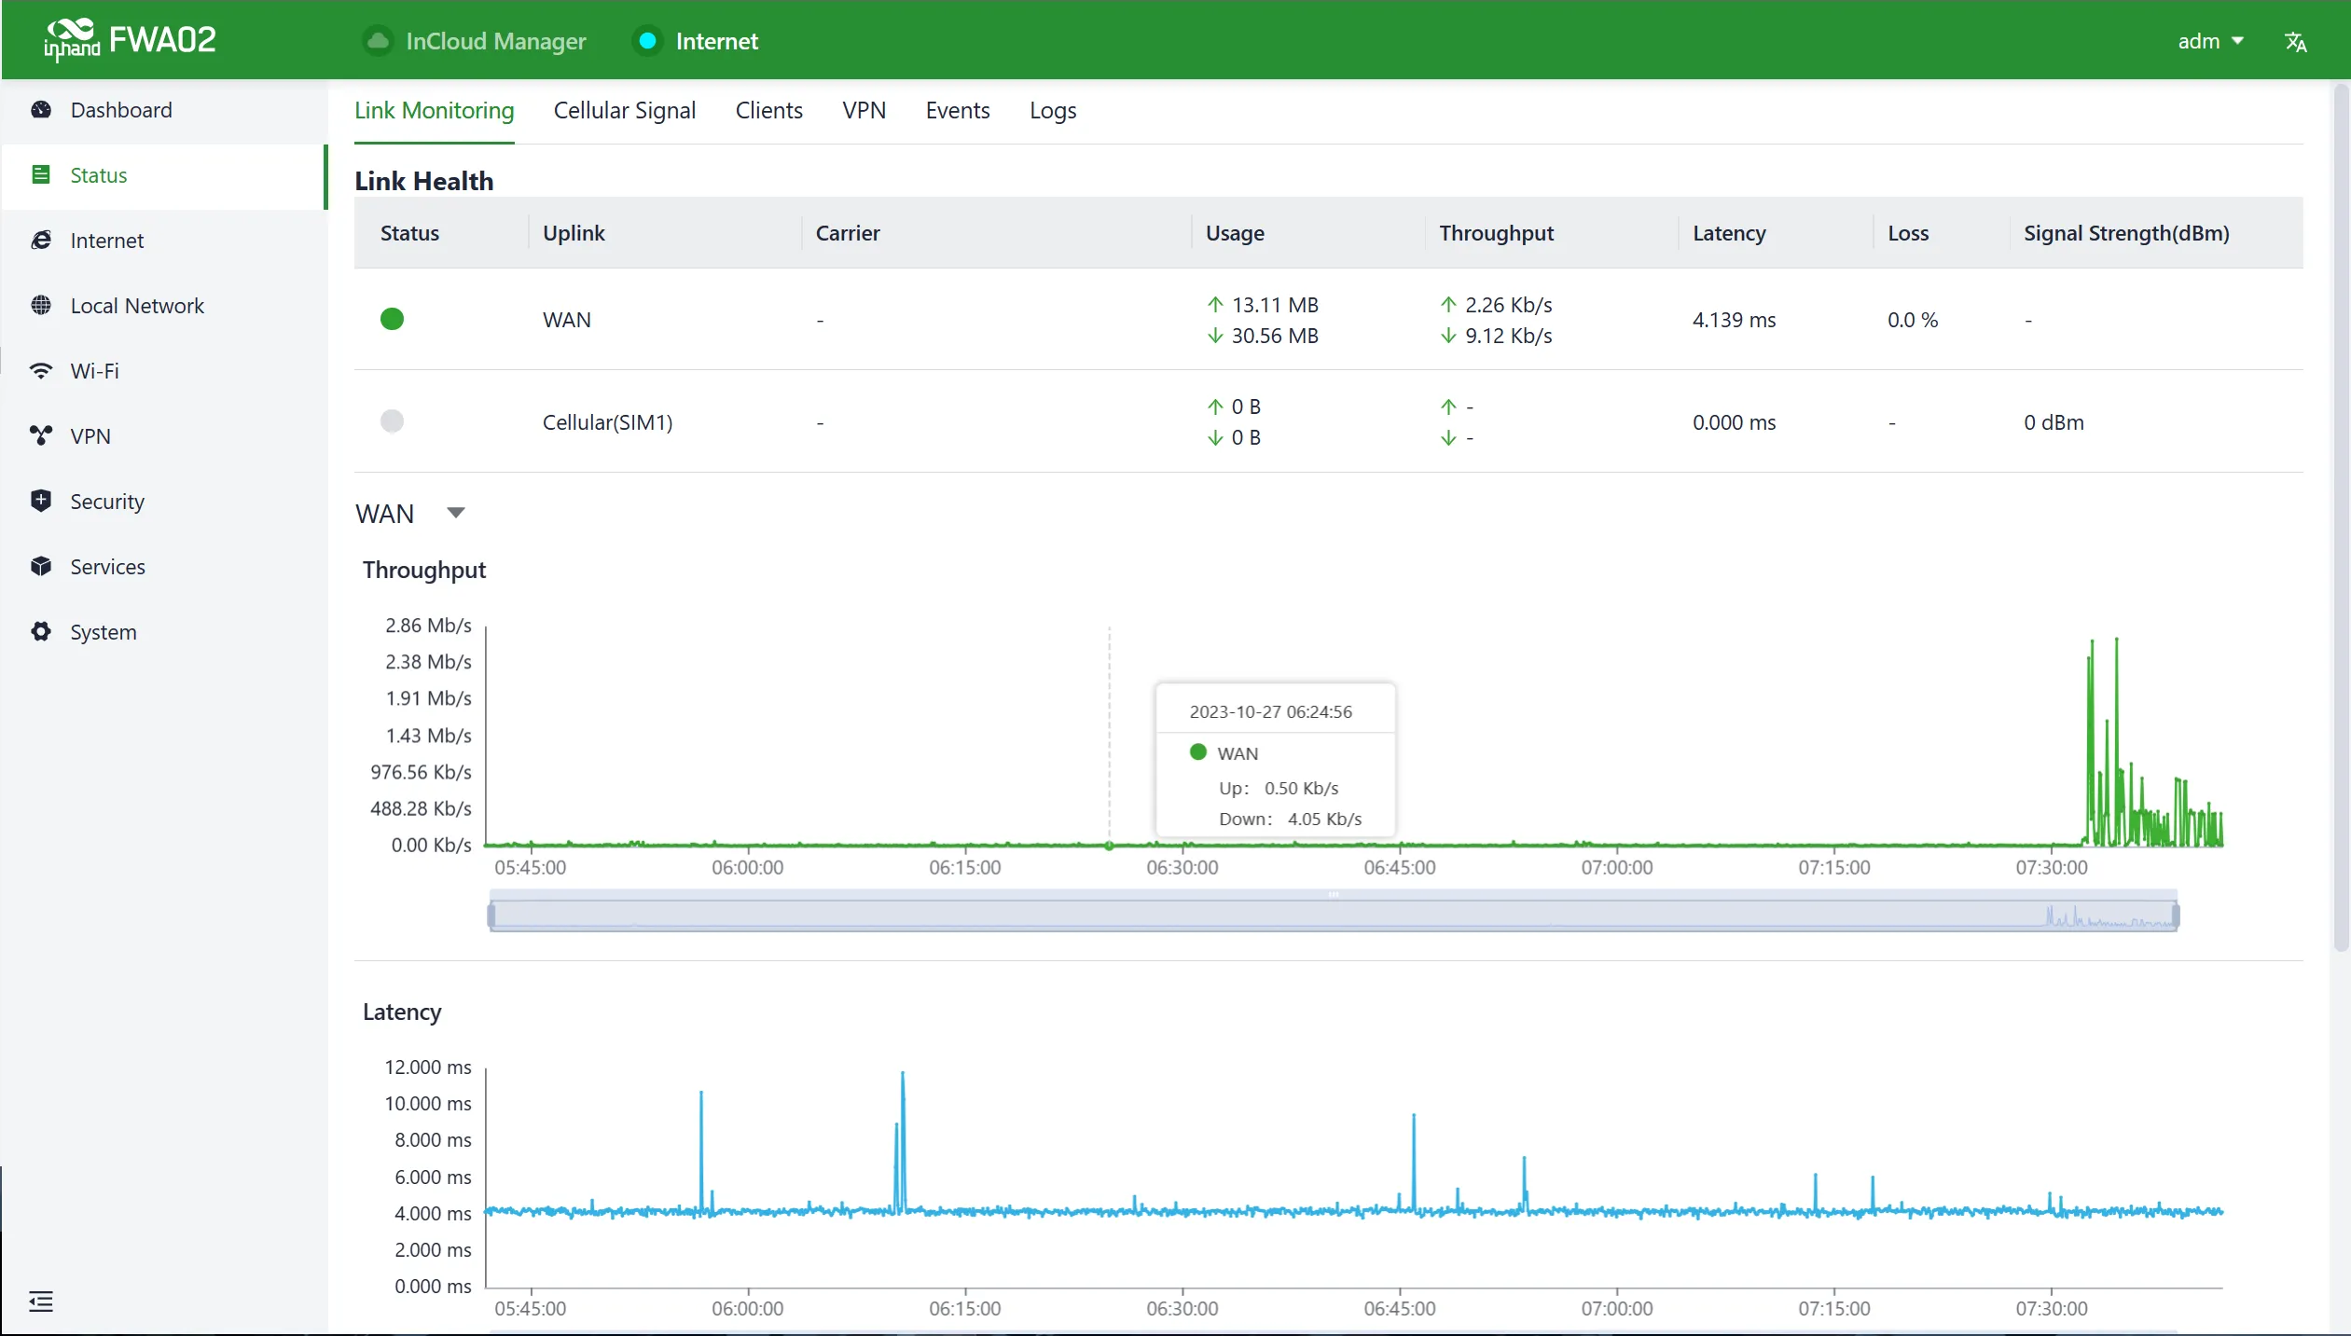Click the WAN uplink name in table
The image size is (2351, 1336).
coord(567,320)
